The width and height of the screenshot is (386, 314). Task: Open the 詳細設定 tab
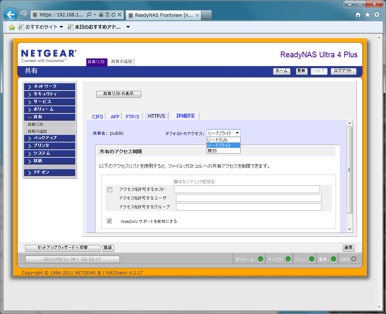pos(186,116)
